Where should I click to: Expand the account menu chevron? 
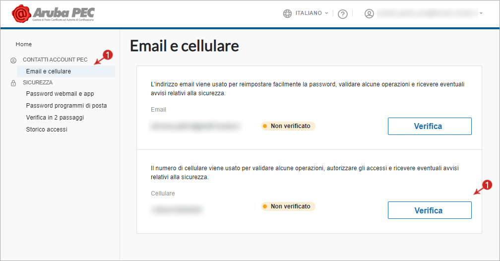coord(481,13)
